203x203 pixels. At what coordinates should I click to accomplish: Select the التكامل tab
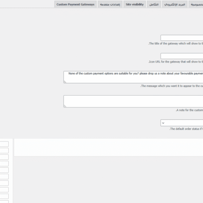pos(154,4)
